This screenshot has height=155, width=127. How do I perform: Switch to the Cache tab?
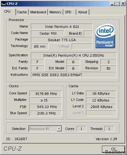(22, 12)
